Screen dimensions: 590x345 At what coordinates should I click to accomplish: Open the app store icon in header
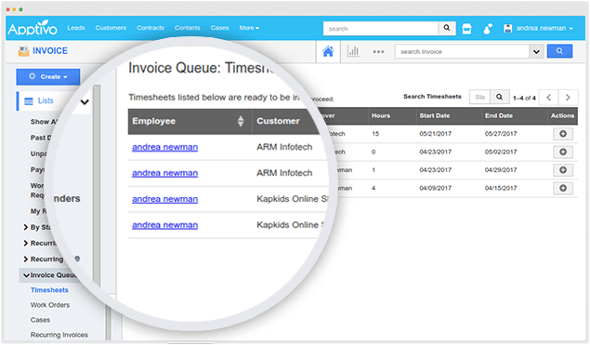(x=466, y=29)
